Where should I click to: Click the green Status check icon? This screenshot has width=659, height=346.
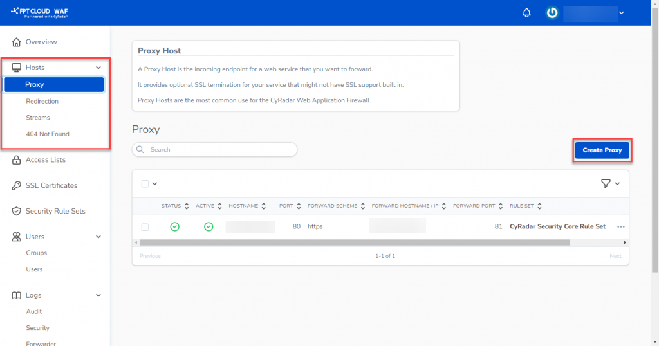click(x=174, y=227)
